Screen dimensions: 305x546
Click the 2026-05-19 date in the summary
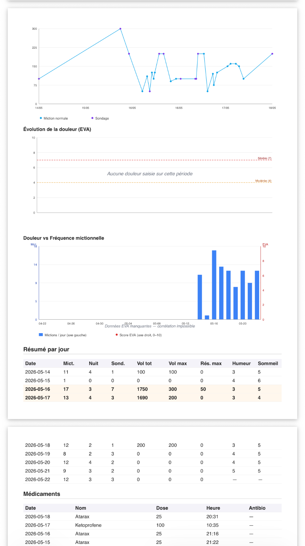click(x=38, y=454)
